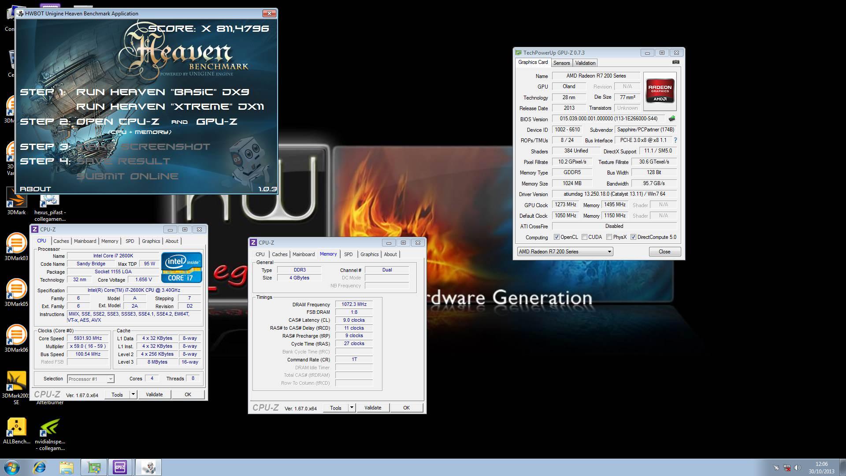The image size is (846, 476).
Task: Open Internet Explorer from the taskbar
Action: (40, 467)
